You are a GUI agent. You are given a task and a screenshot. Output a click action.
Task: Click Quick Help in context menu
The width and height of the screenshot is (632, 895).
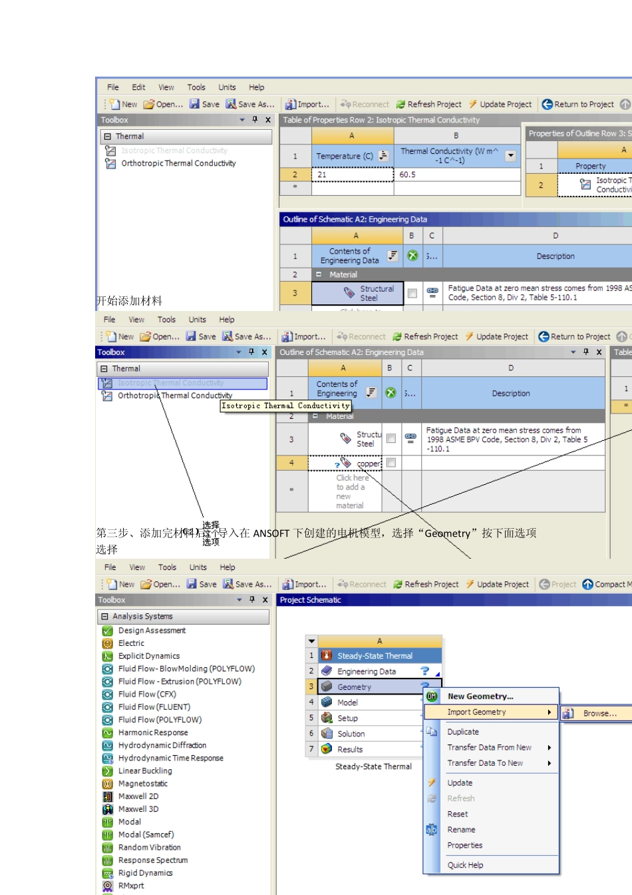465,865
